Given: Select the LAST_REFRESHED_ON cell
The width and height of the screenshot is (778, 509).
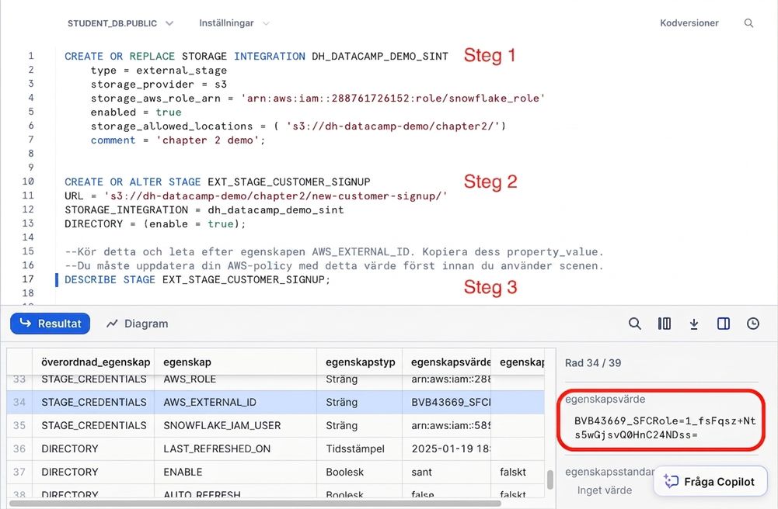Looking at the screenshot, I should click(x=235, y=448).
